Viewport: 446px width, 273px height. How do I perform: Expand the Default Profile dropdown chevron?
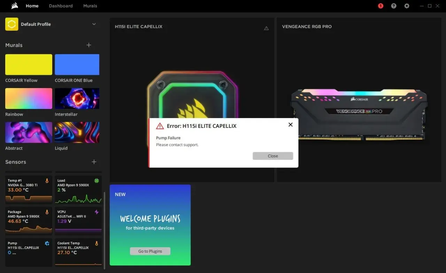pyautogui.click(x=94, y=24)
